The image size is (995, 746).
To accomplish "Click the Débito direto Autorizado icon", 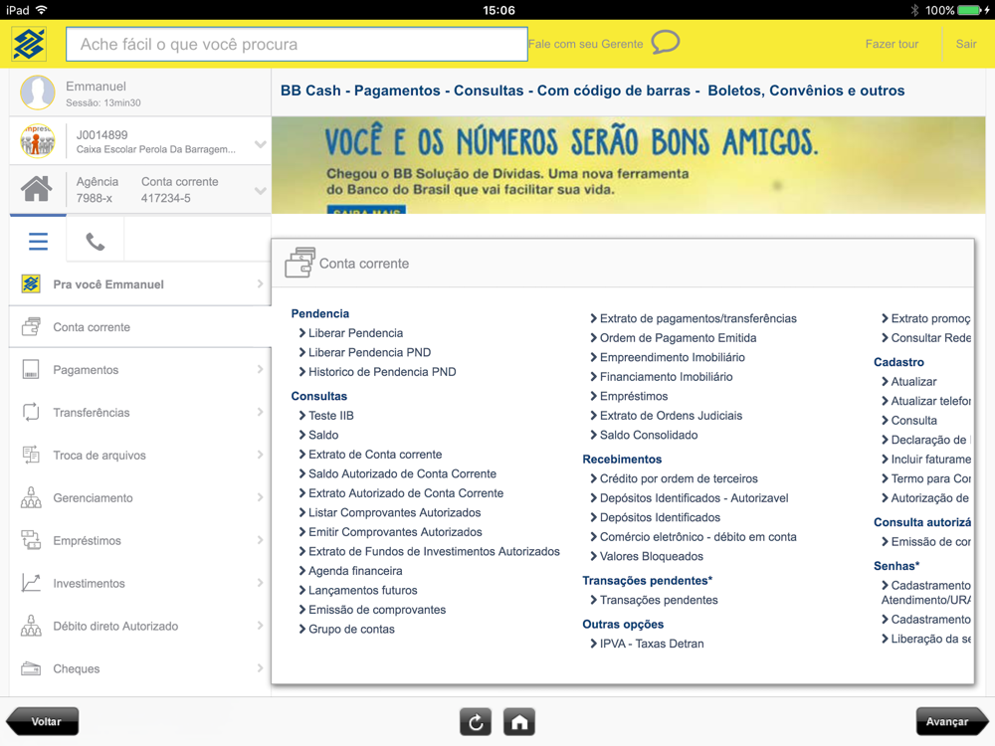I will click(31, 626).
